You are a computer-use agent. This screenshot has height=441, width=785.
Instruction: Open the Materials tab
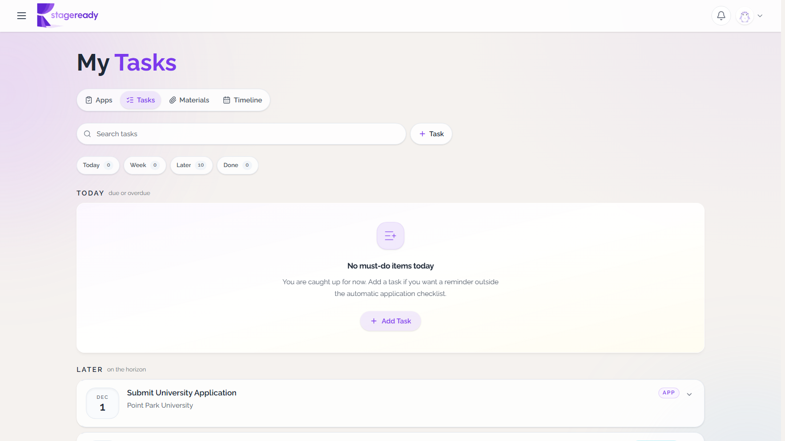189,100
